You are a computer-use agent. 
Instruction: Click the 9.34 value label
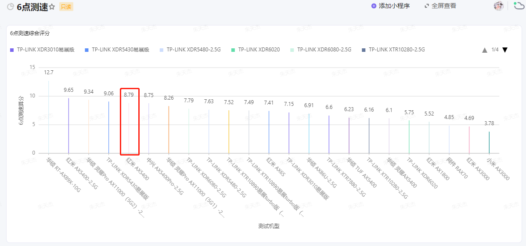pyautogui.click(x=89, y=92)
